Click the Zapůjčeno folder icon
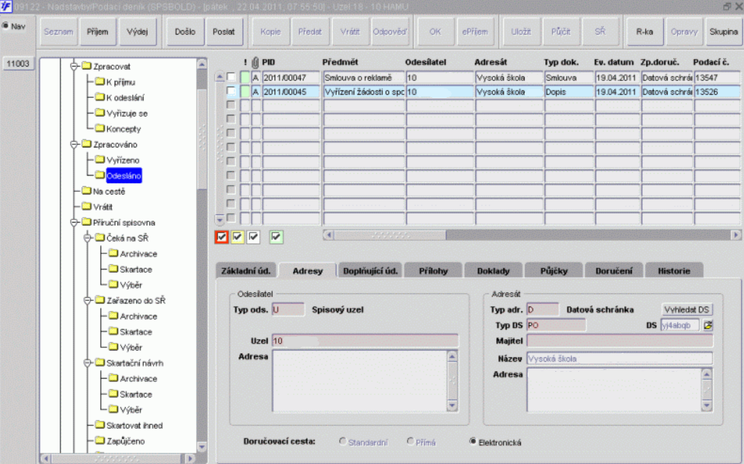 tap(100, 440)
